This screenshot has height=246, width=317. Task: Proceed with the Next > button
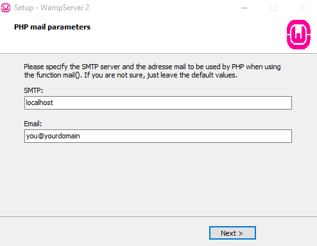(232, 233)
